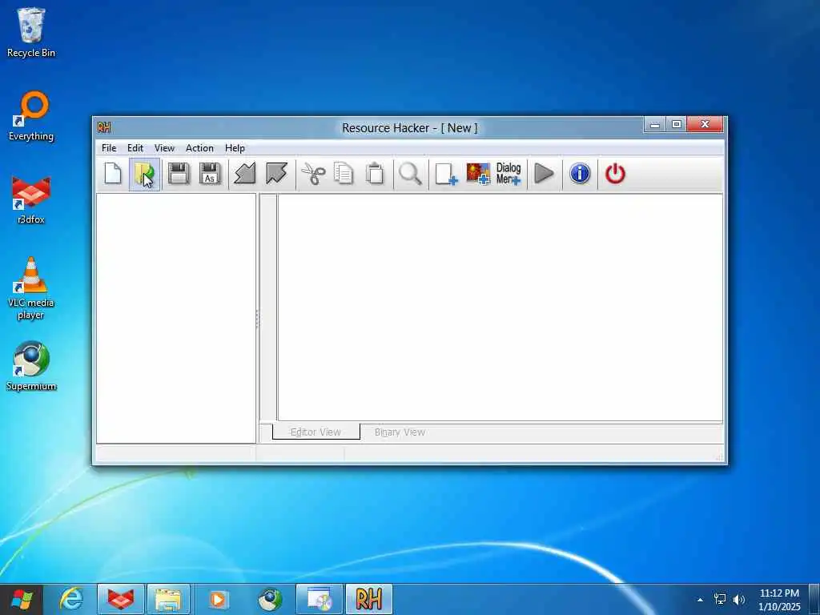The height and width of the screenshot is (615, 820).
Task: Click the down-left arrow toolbar icon
Action: click(244, 174)
